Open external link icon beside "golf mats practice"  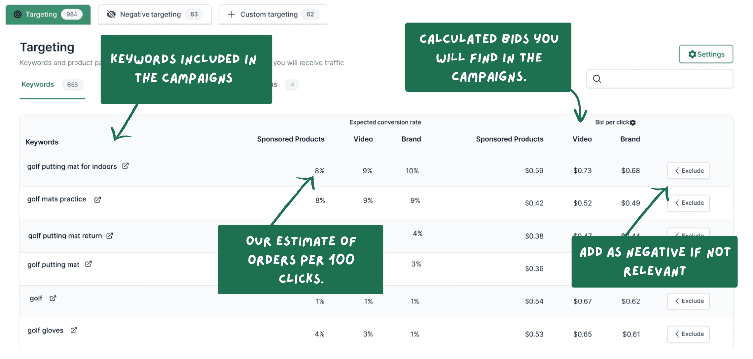point(98,199)
